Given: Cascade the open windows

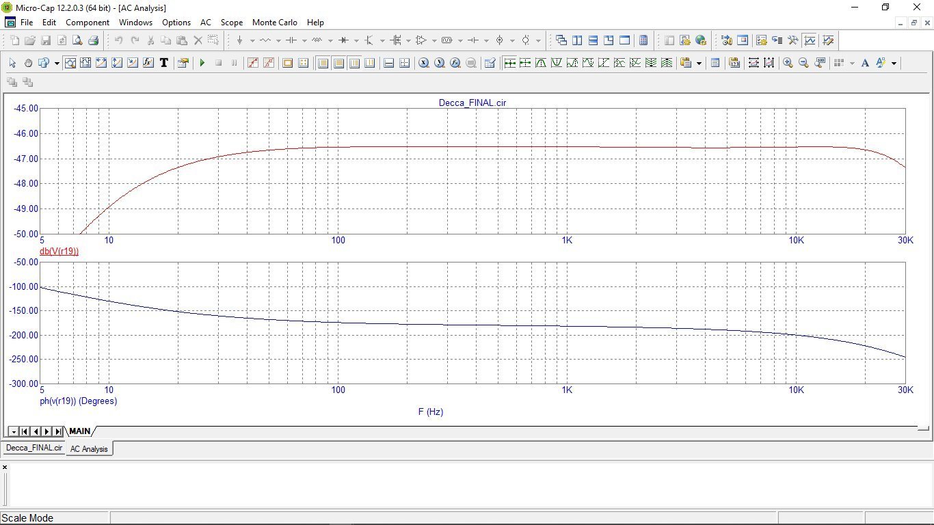Looking at the screenshot, I should point(561,40).
